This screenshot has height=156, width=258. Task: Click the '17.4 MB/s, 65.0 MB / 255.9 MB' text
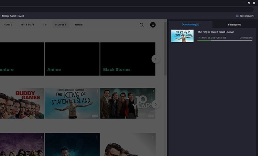212,38
